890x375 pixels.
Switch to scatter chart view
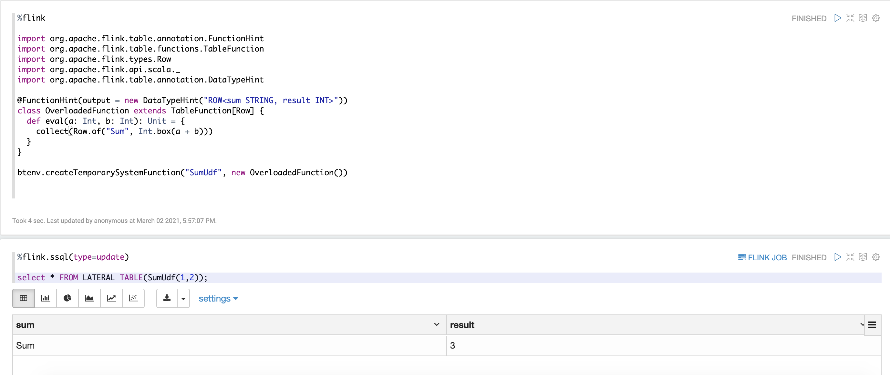(133, 298)
